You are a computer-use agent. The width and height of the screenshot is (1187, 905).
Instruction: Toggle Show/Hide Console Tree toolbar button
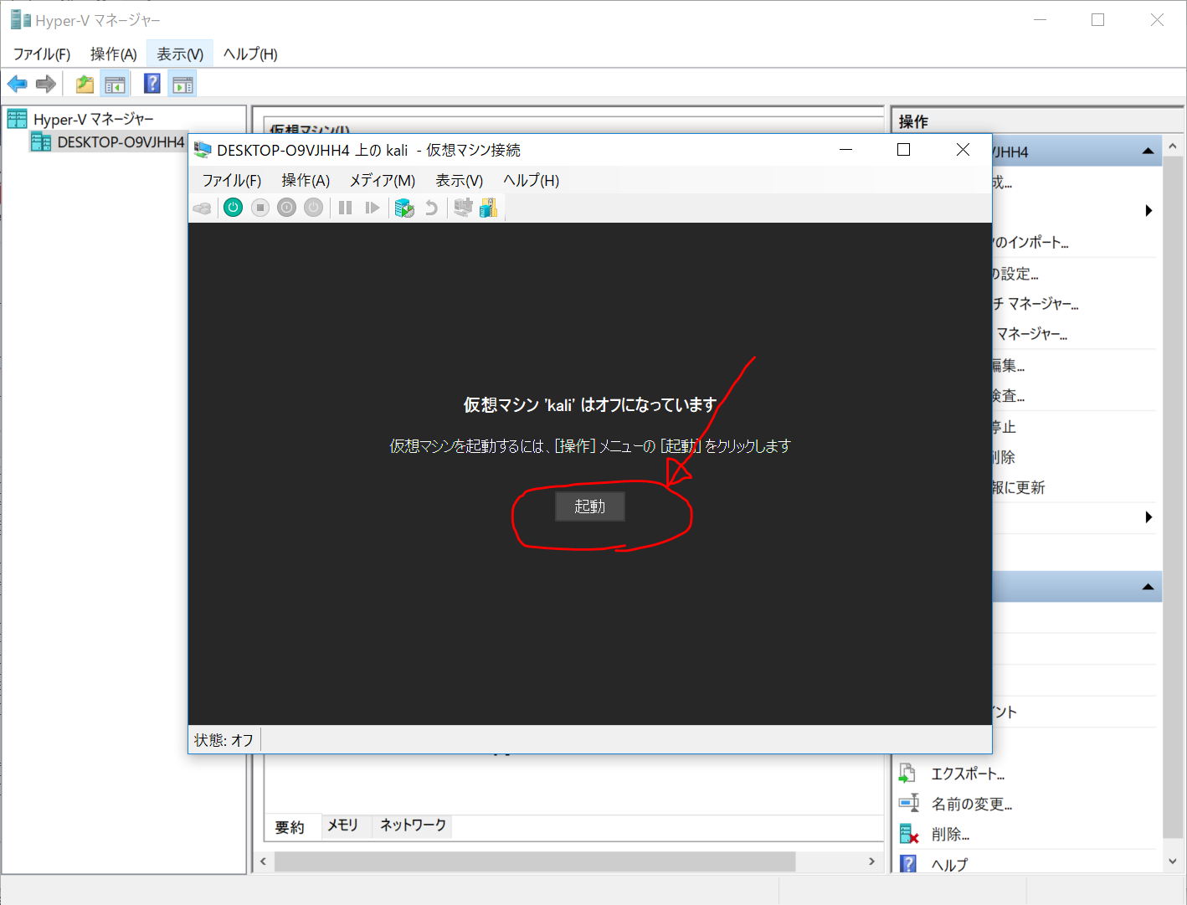115,84
